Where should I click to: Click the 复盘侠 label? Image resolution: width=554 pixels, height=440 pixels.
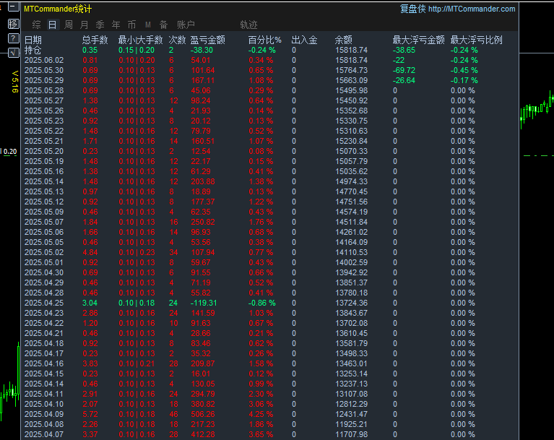(412, 9)
